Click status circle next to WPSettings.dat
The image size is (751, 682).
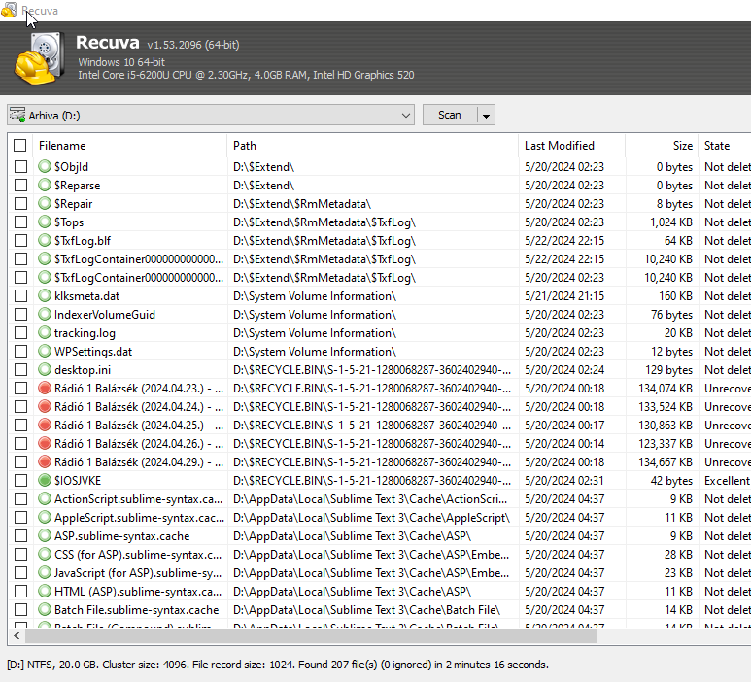[45, 351]
